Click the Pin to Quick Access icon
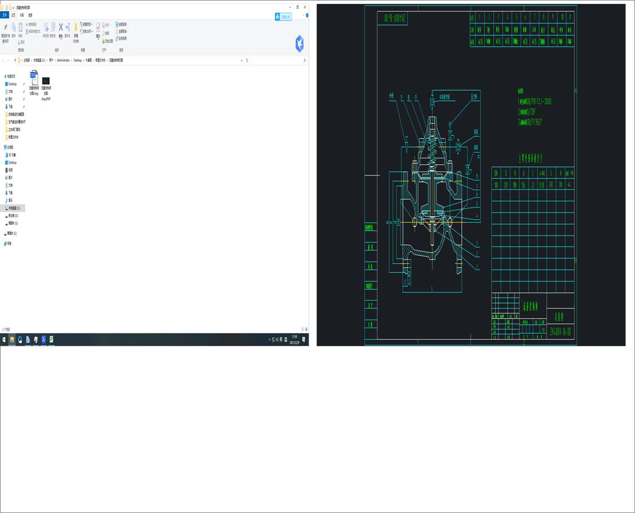This screenshot has width=635, height=513. pos(5,28)
